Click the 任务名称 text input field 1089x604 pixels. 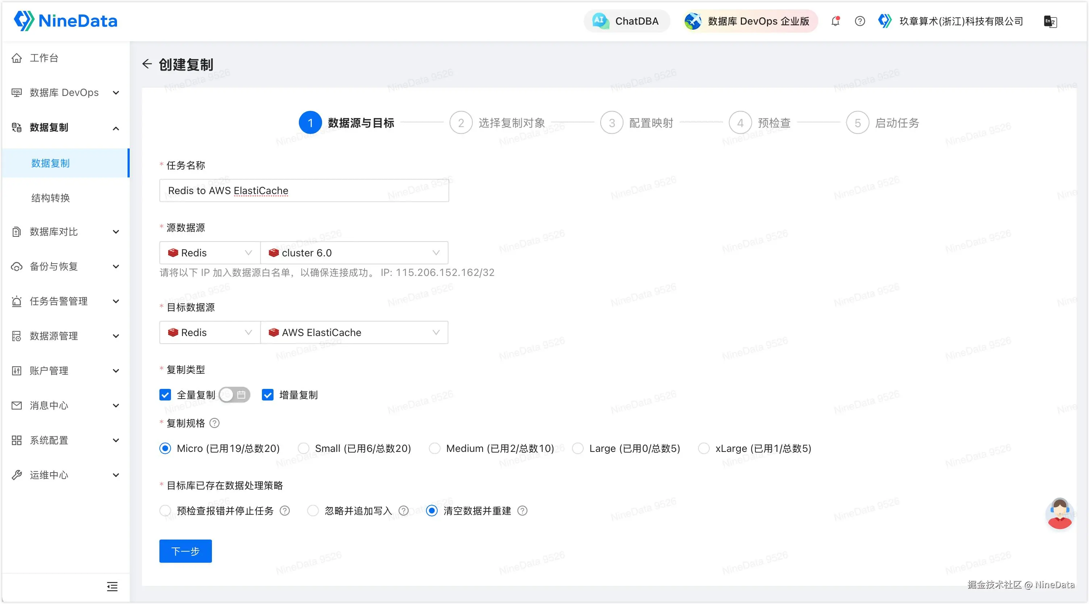click(x=304, y=190)
